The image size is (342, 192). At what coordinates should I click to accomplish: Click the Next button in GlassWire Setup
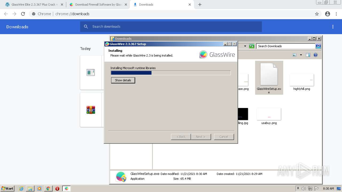(201, 137)
